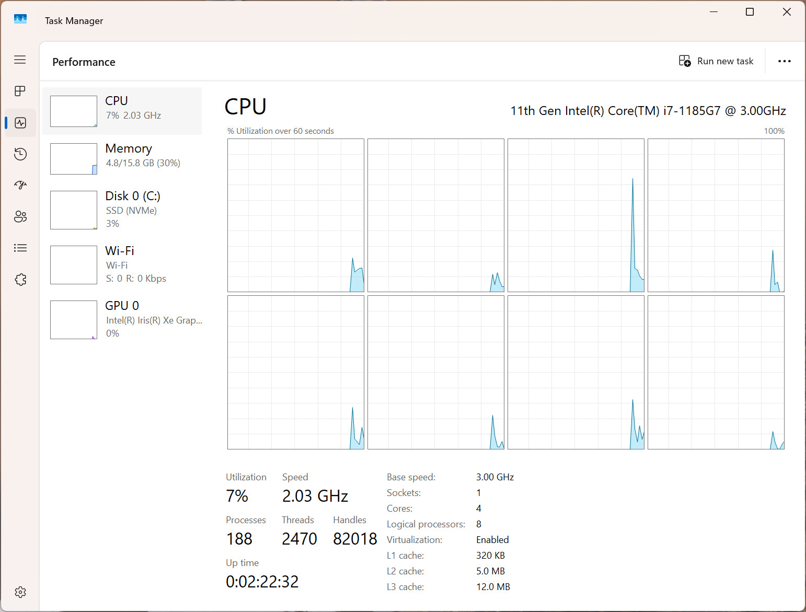Click the Wi-Fi mini graph thumbnail

(74, 265)
